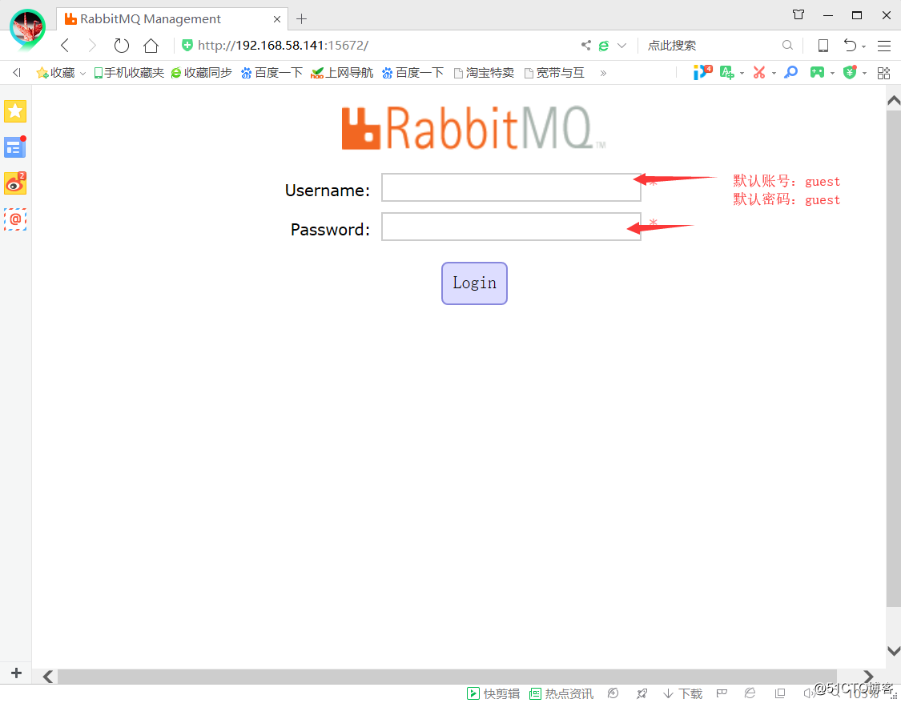
Task: Click the Login button
Action: (x=474, y=283)
